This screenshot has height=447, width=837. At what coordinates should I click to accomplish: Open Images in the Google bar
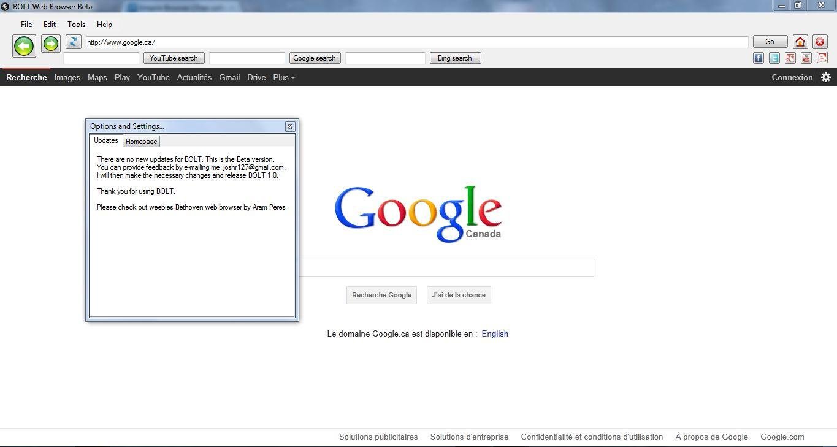click(67, 77)
